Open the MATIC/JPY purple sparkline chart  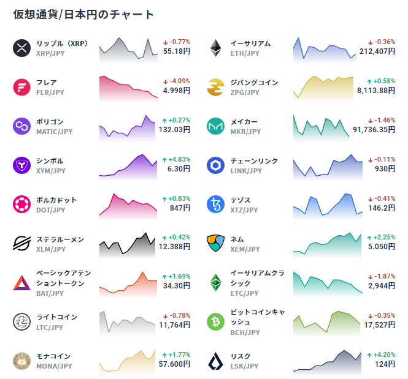(x=127, y=128)
